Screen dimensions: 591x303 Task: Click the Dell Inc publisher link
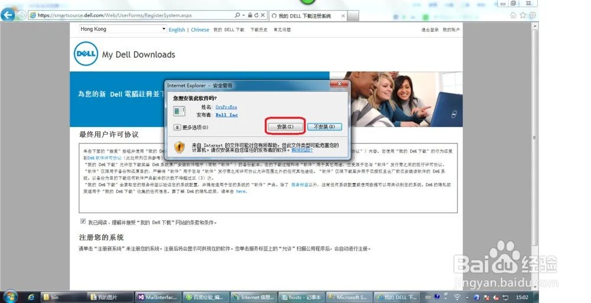point(226,115)
